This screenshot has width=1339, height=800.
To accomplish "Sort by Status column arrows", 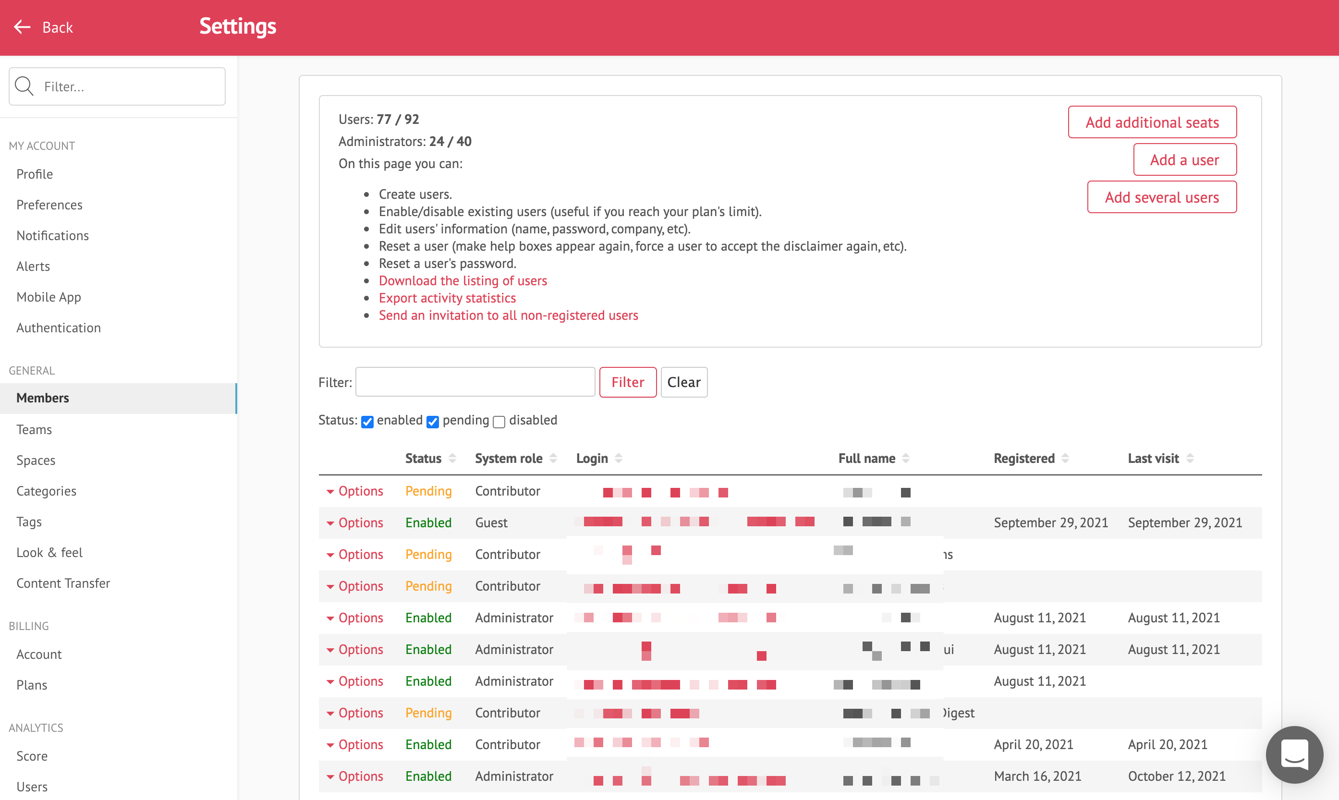I will click(452, 458).
